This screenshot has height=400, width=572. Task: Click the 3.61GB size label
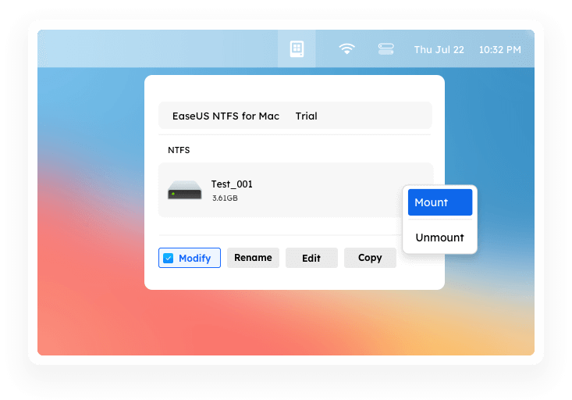225,198
